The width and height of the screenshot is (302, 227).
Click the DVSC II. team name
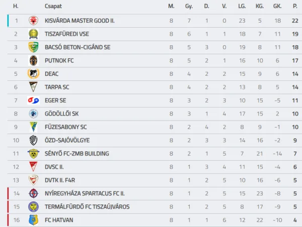(54, 167)
